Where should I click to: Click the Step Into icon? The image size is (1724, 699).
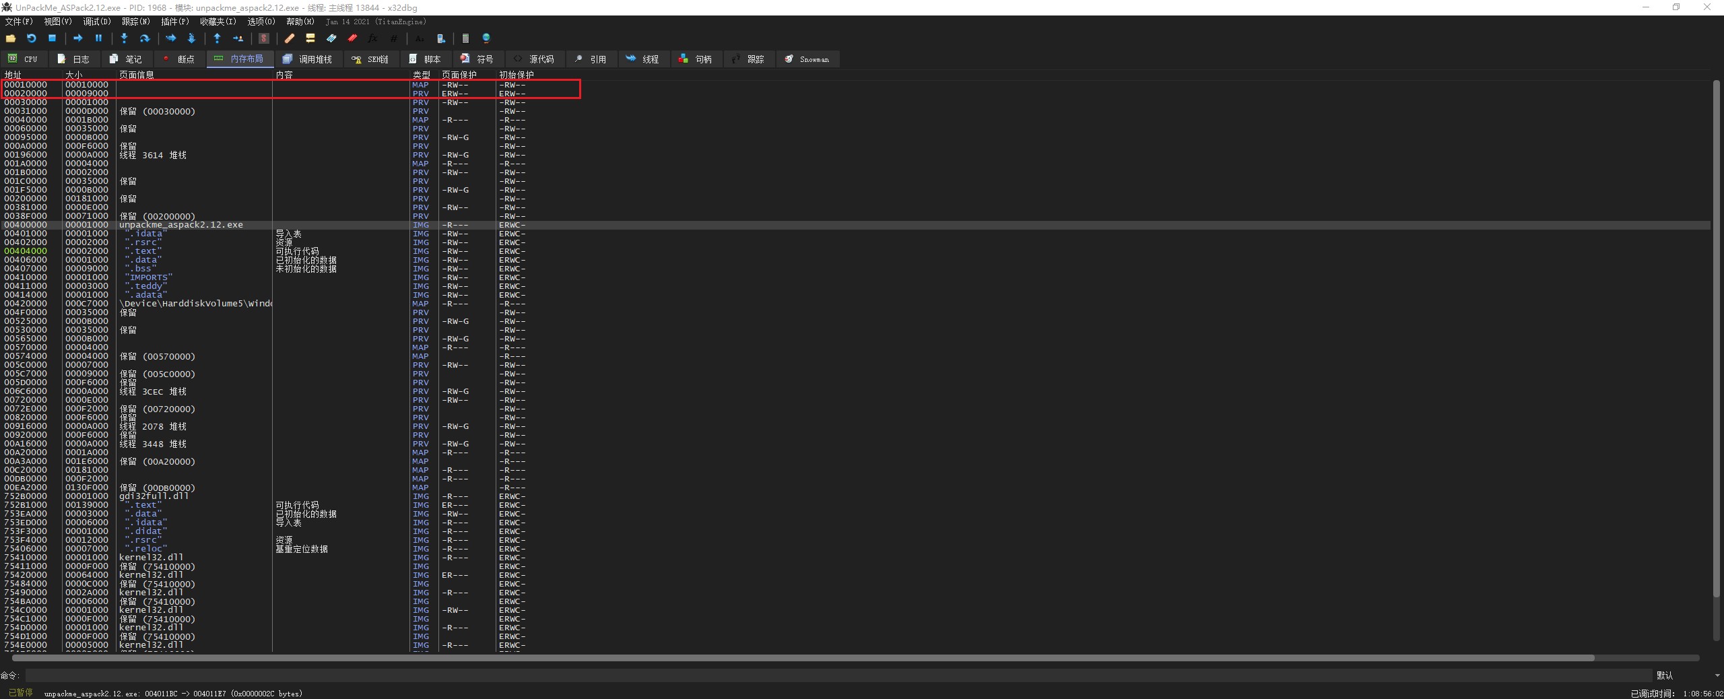click(124, 38)
